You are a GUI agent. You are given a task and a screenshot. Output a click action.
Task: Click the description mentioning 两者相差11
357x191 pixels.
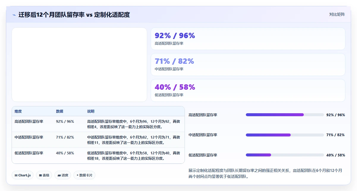click(133, 140)
